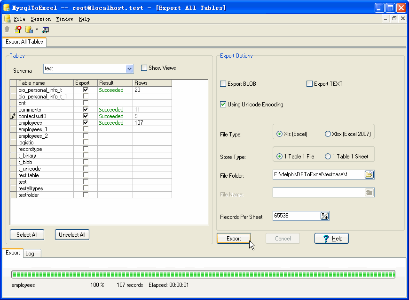Click the Records Per Sheet spinner arrows
Image resolution: width=409 pixels, height=300 pixels.
pyautogui.click(x=324, y=216)
